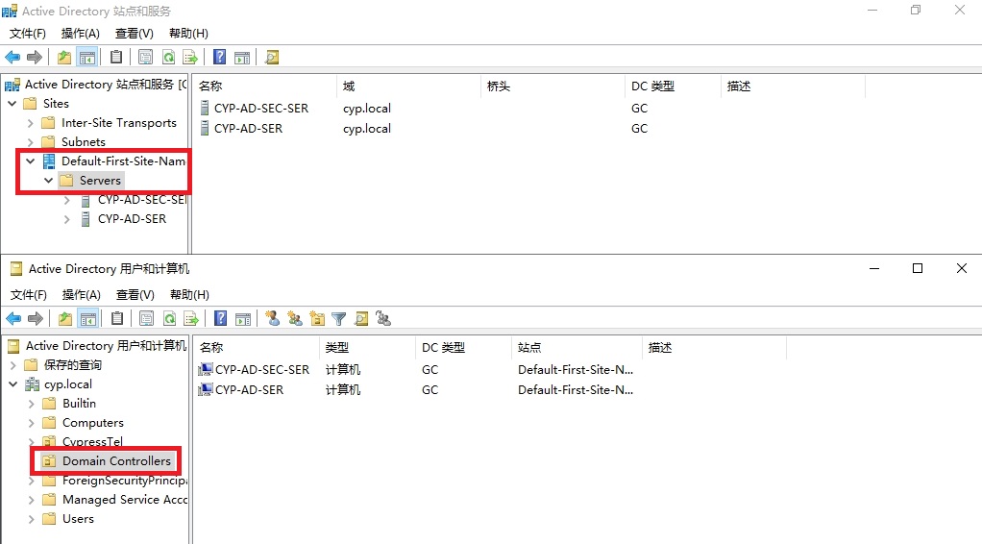Click Find objects icon in Sites and Services toolbar
Viewport: 982px width, 544px height.
[271, 58]
